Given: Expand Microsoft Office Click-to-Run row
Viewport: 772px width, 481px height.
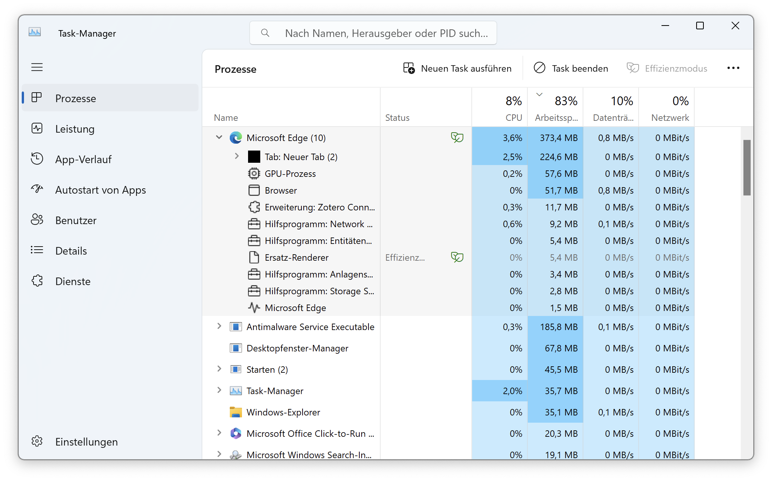Looking at the screenshot, I should point(219,433).
